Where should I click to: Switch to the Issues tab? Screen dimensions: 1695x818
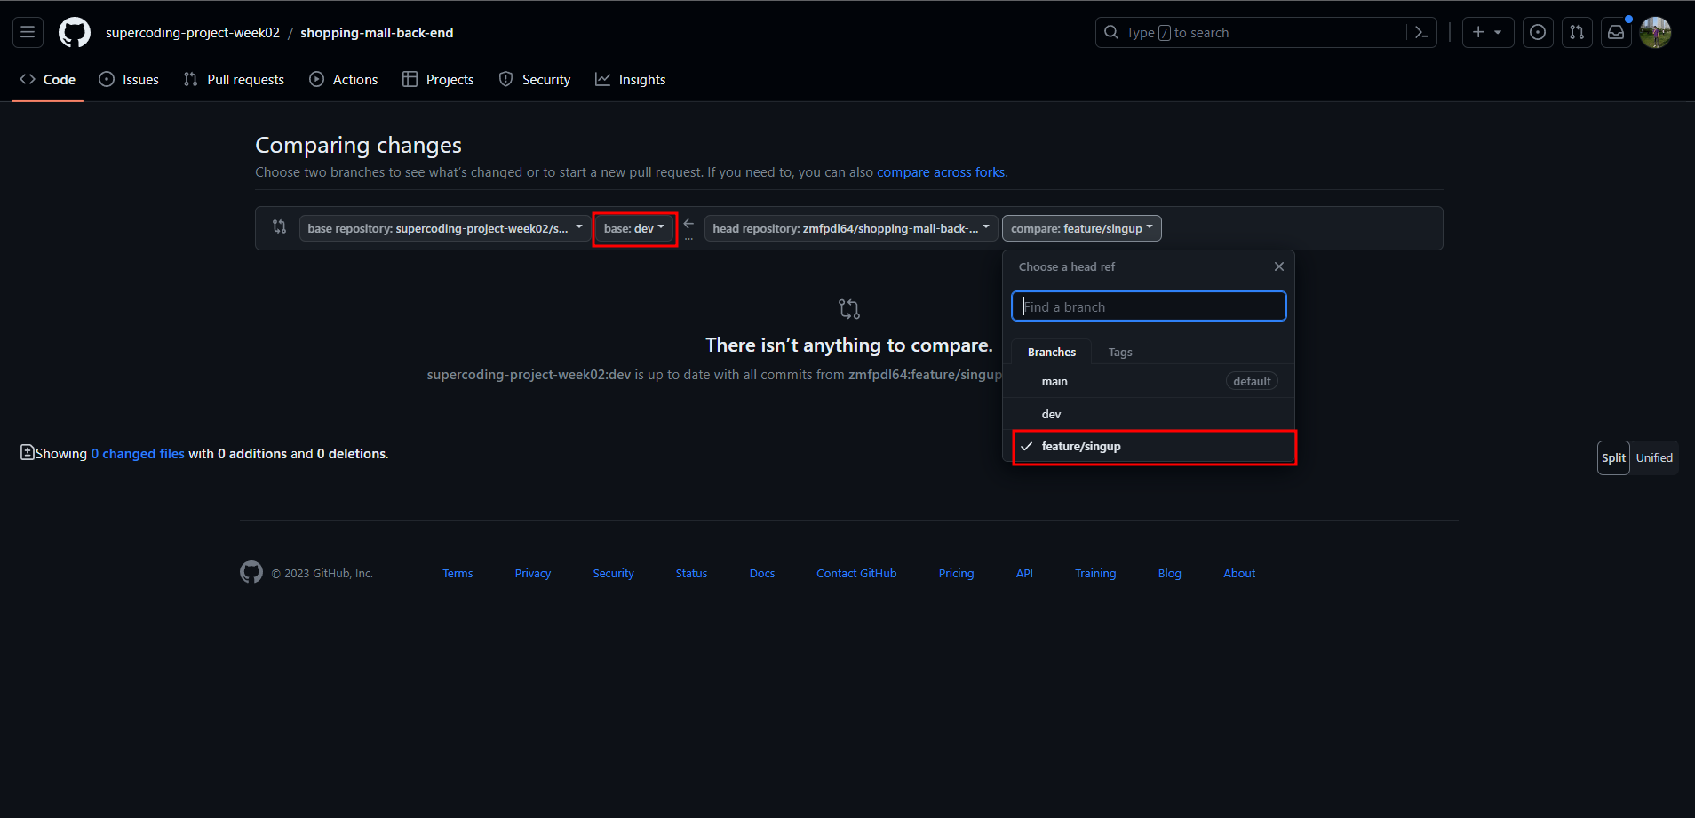(129, 80)
